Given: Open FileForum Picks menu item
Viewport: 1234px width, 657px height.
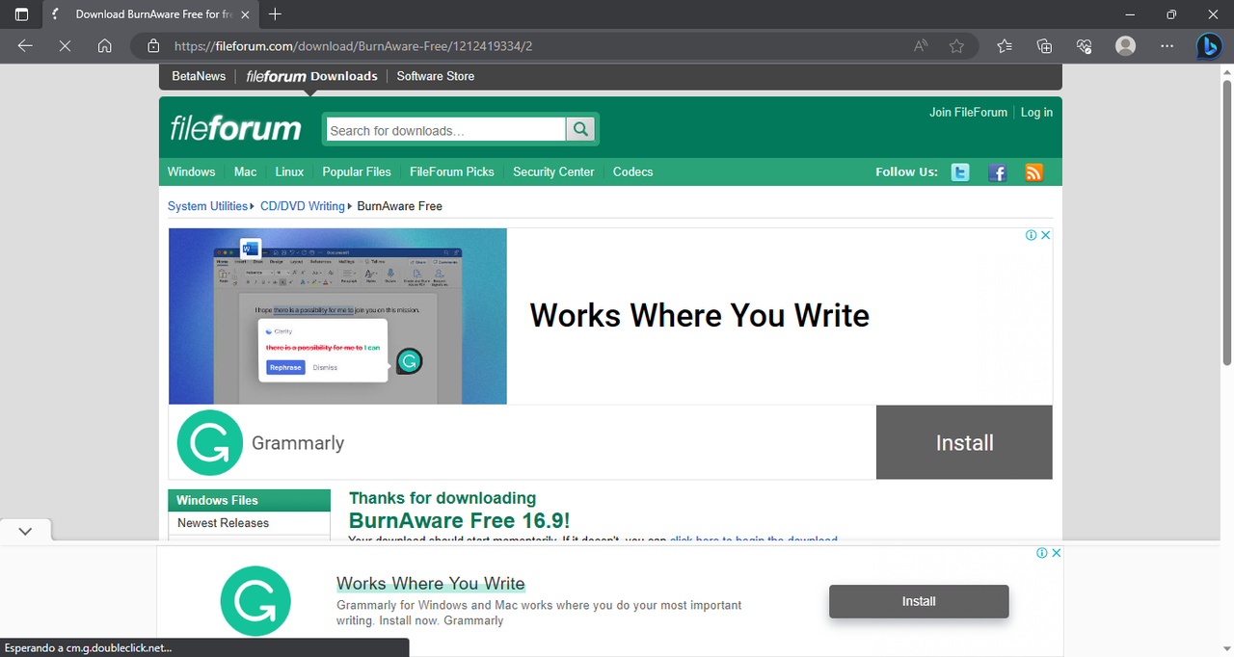Looking at the screenshot, I should pyautogui.click(x=452, y=171).
